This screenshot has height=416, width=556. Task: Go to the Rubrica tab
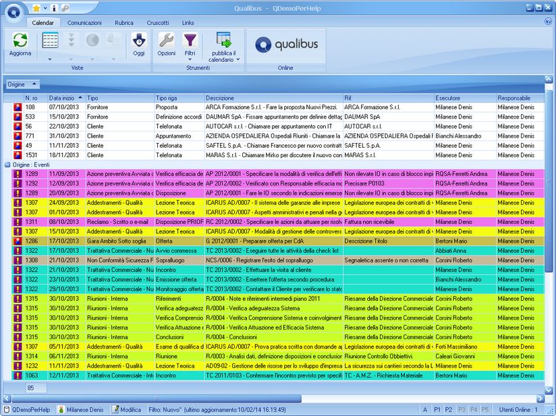coord(124,23)
